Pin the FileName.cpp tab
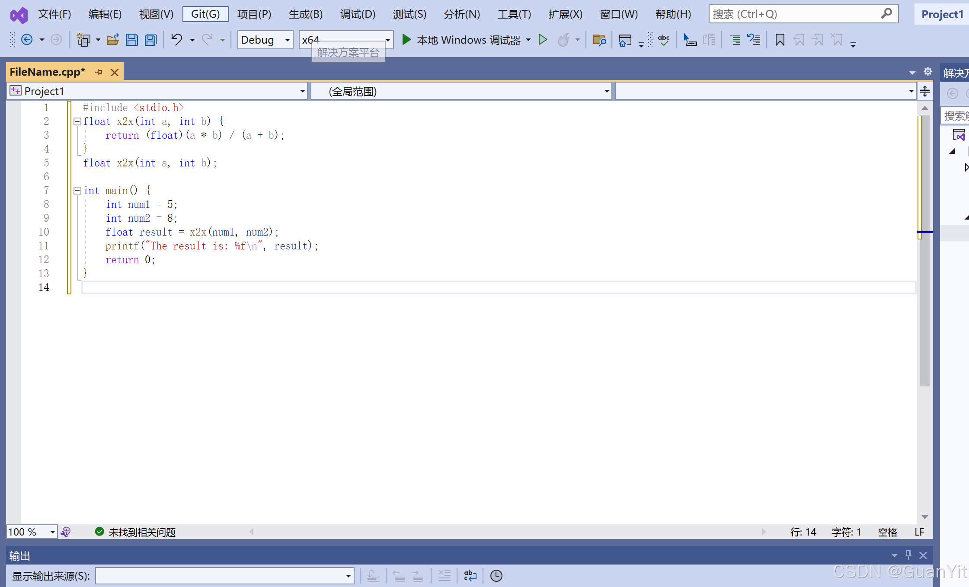The width and height of the screenshot is (969, 587). pyautogui.click(x=99, y=72)
